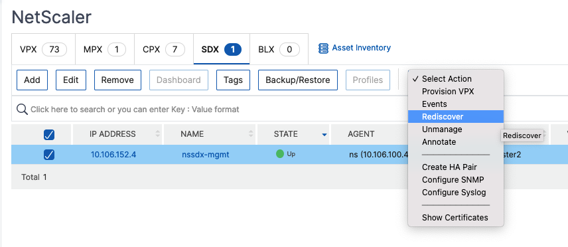Click the Tags button
568x247 pixels.
point(233,80)
